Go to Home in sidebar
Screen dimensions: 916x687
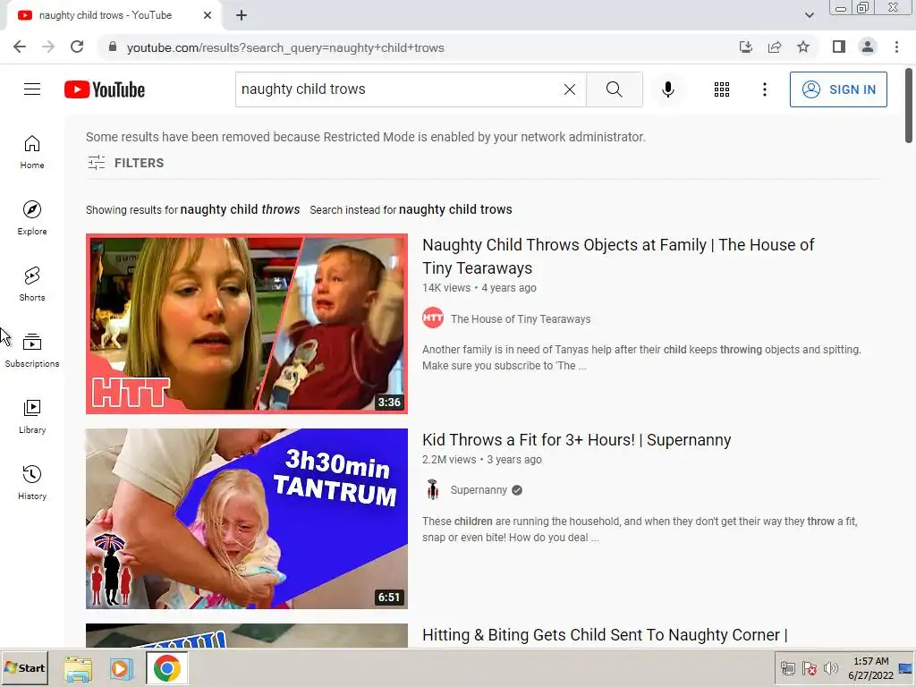32,152
